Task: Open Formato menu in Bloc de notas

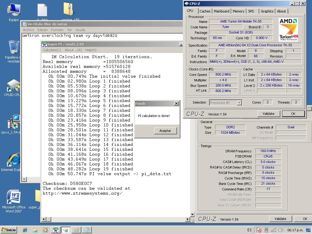Action: pos(57,30)
